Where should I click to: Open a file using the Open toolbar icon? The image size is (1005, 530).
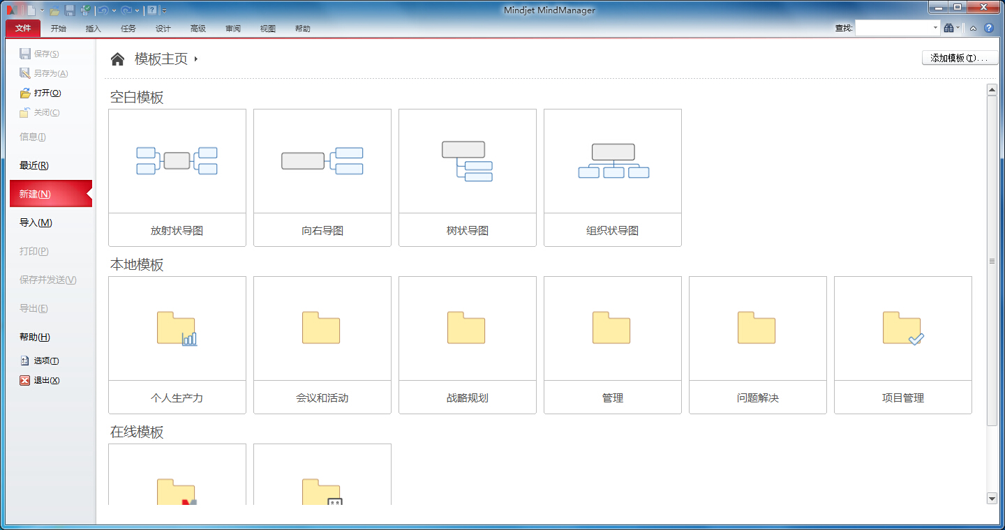click(54, 10)
